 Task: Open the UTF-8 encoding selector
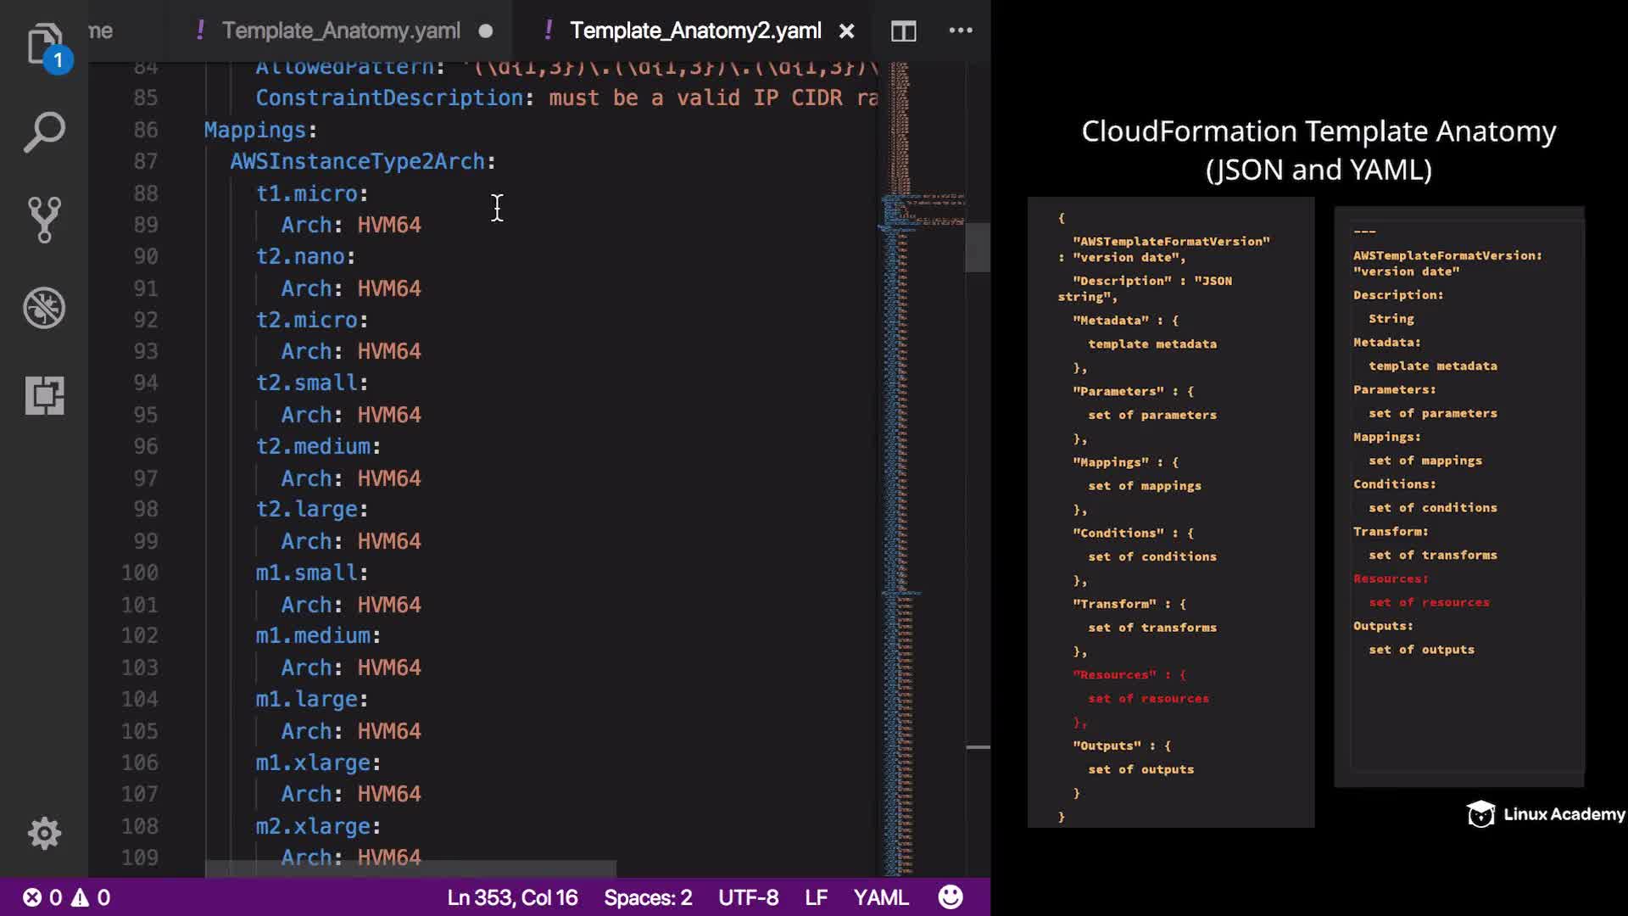click(748, 897)
